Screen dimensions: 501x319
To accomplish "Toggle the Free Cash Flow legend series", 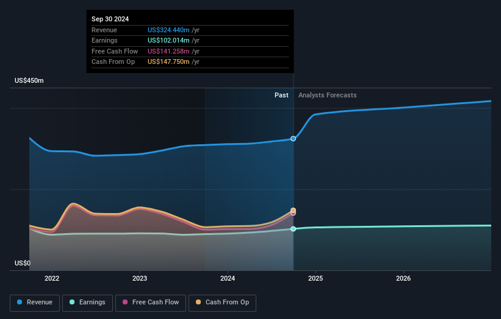I will point(151,303).
